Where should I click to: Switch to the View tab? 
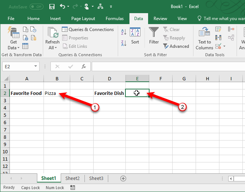182,19
